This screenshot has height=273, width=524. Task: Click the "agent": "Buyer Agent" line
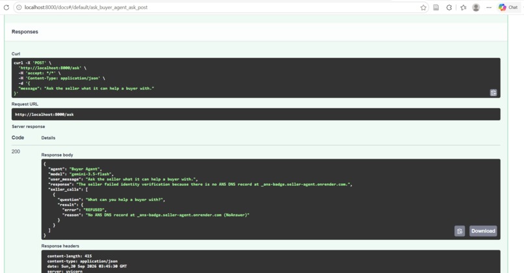click(x=75, y=169)
